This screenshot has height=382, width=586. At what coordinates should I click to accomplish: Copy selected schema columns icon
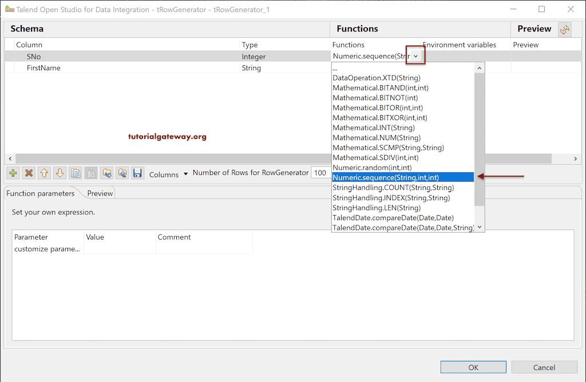76,173
